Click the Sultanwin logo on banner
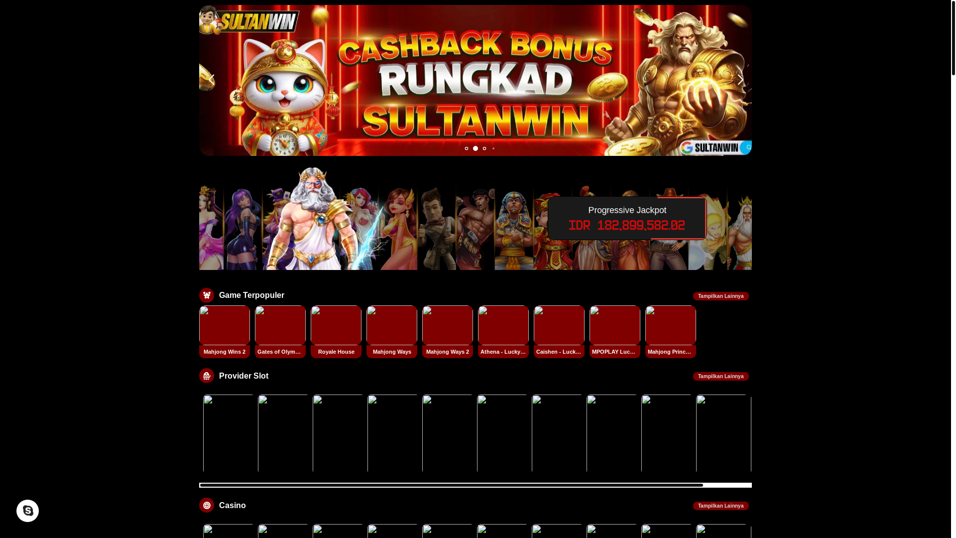 tap(249, 20)
